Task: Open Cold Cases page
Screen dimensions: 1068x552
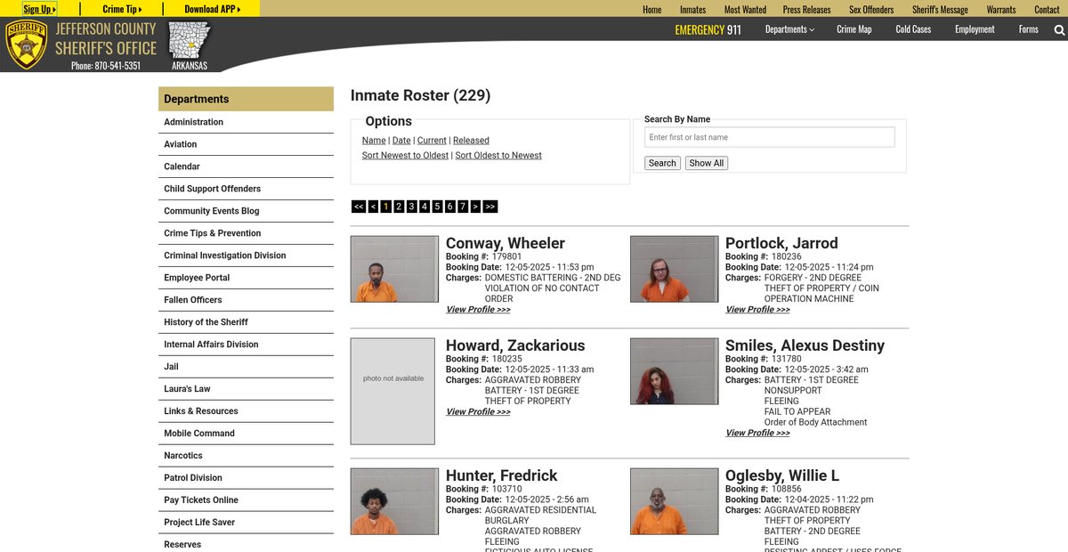Action: [x=913, y=29]
